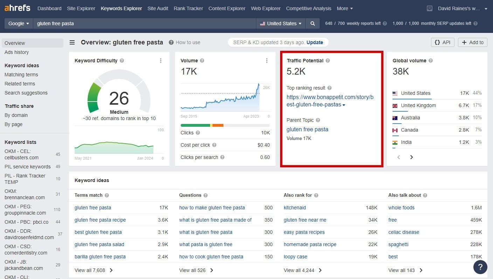
Task: Click next arrow in Global volume card
Action: (411, 157)
